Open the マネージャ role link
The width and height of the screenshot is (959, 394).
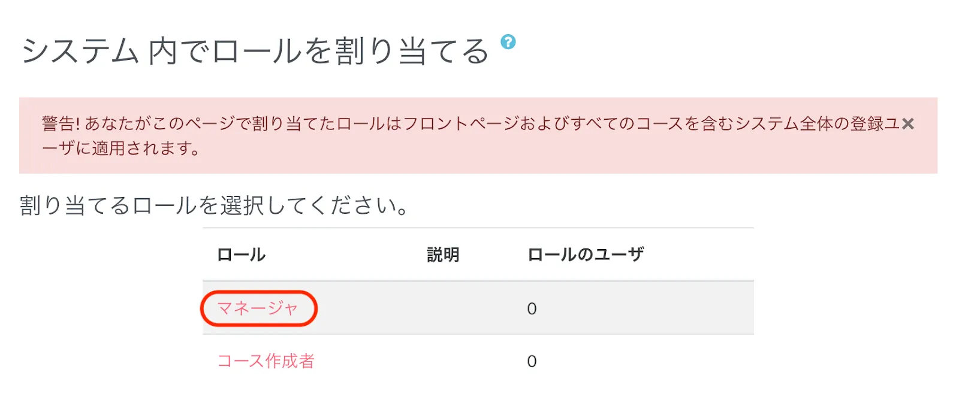(x=258, y=308)
